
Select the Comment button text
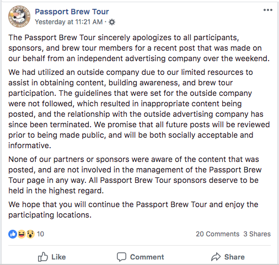[147, 257]
